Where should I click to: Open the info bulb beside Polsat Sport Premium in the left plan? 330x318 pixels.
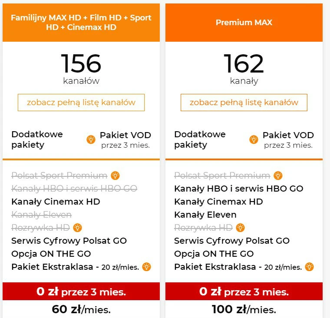click(115, 176)
